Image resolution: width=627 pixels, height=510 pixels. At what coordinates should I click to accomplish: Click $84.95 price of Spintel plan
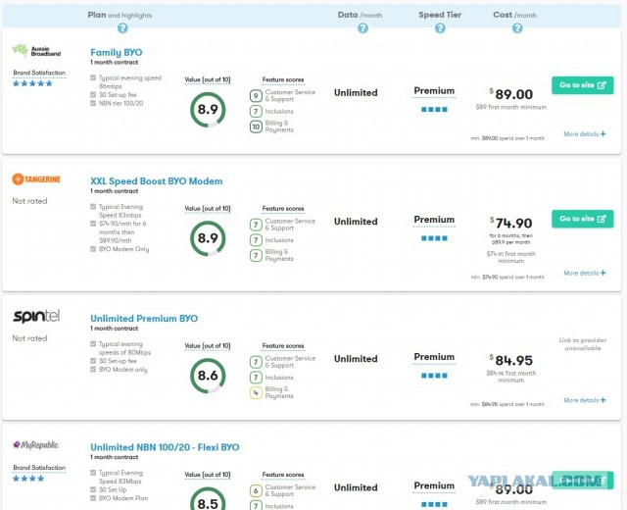(511, 360)
